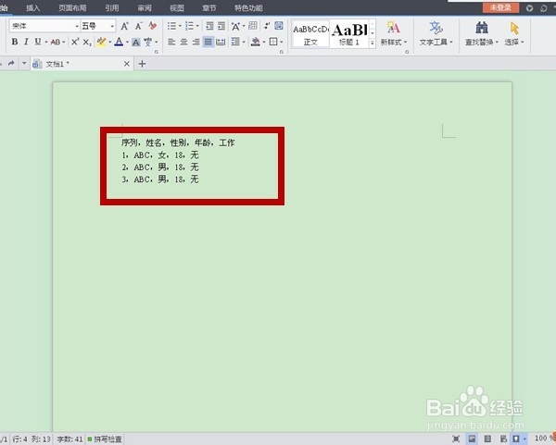The height and width of the screenshot is (445, 556).
Task: Apply the 标题 1 style
Action: tap(349, 34)
